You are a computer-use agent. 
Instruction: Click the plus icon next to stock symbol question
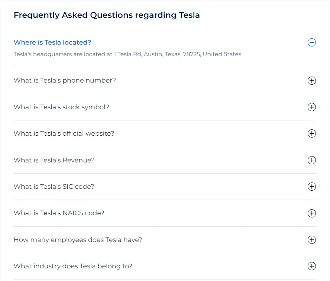312,107
